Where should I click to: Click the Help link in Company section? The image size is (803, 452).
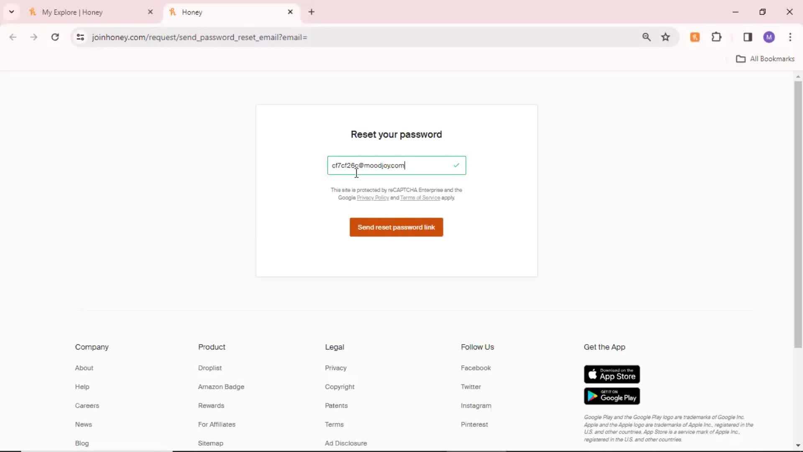pyautogui.click(x=82, y=386)
